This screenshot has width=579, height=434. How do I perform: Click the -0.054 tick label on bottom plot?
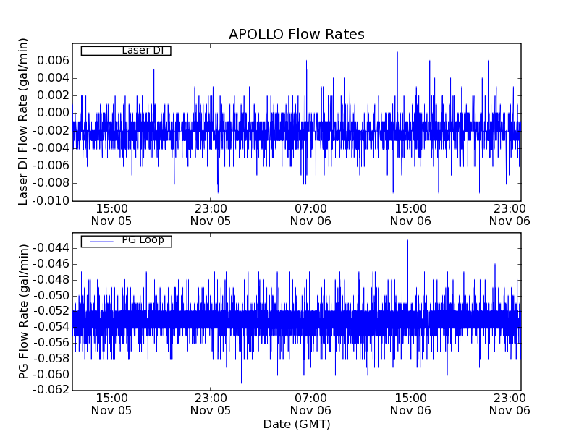[51, 327]
